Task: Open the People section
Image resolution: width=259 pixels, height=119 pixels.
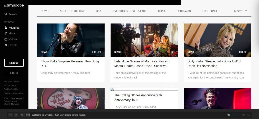Action: 11,45
